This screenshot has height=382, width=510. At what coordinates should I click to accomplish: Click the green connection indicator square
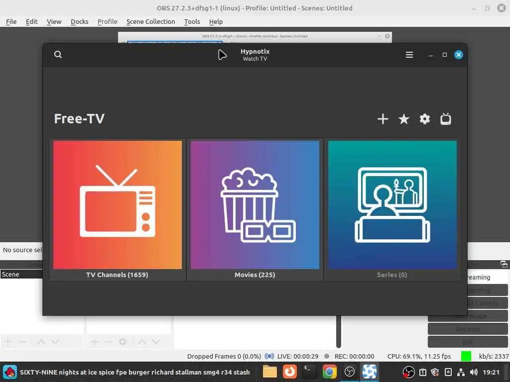[x=466, y=356]
